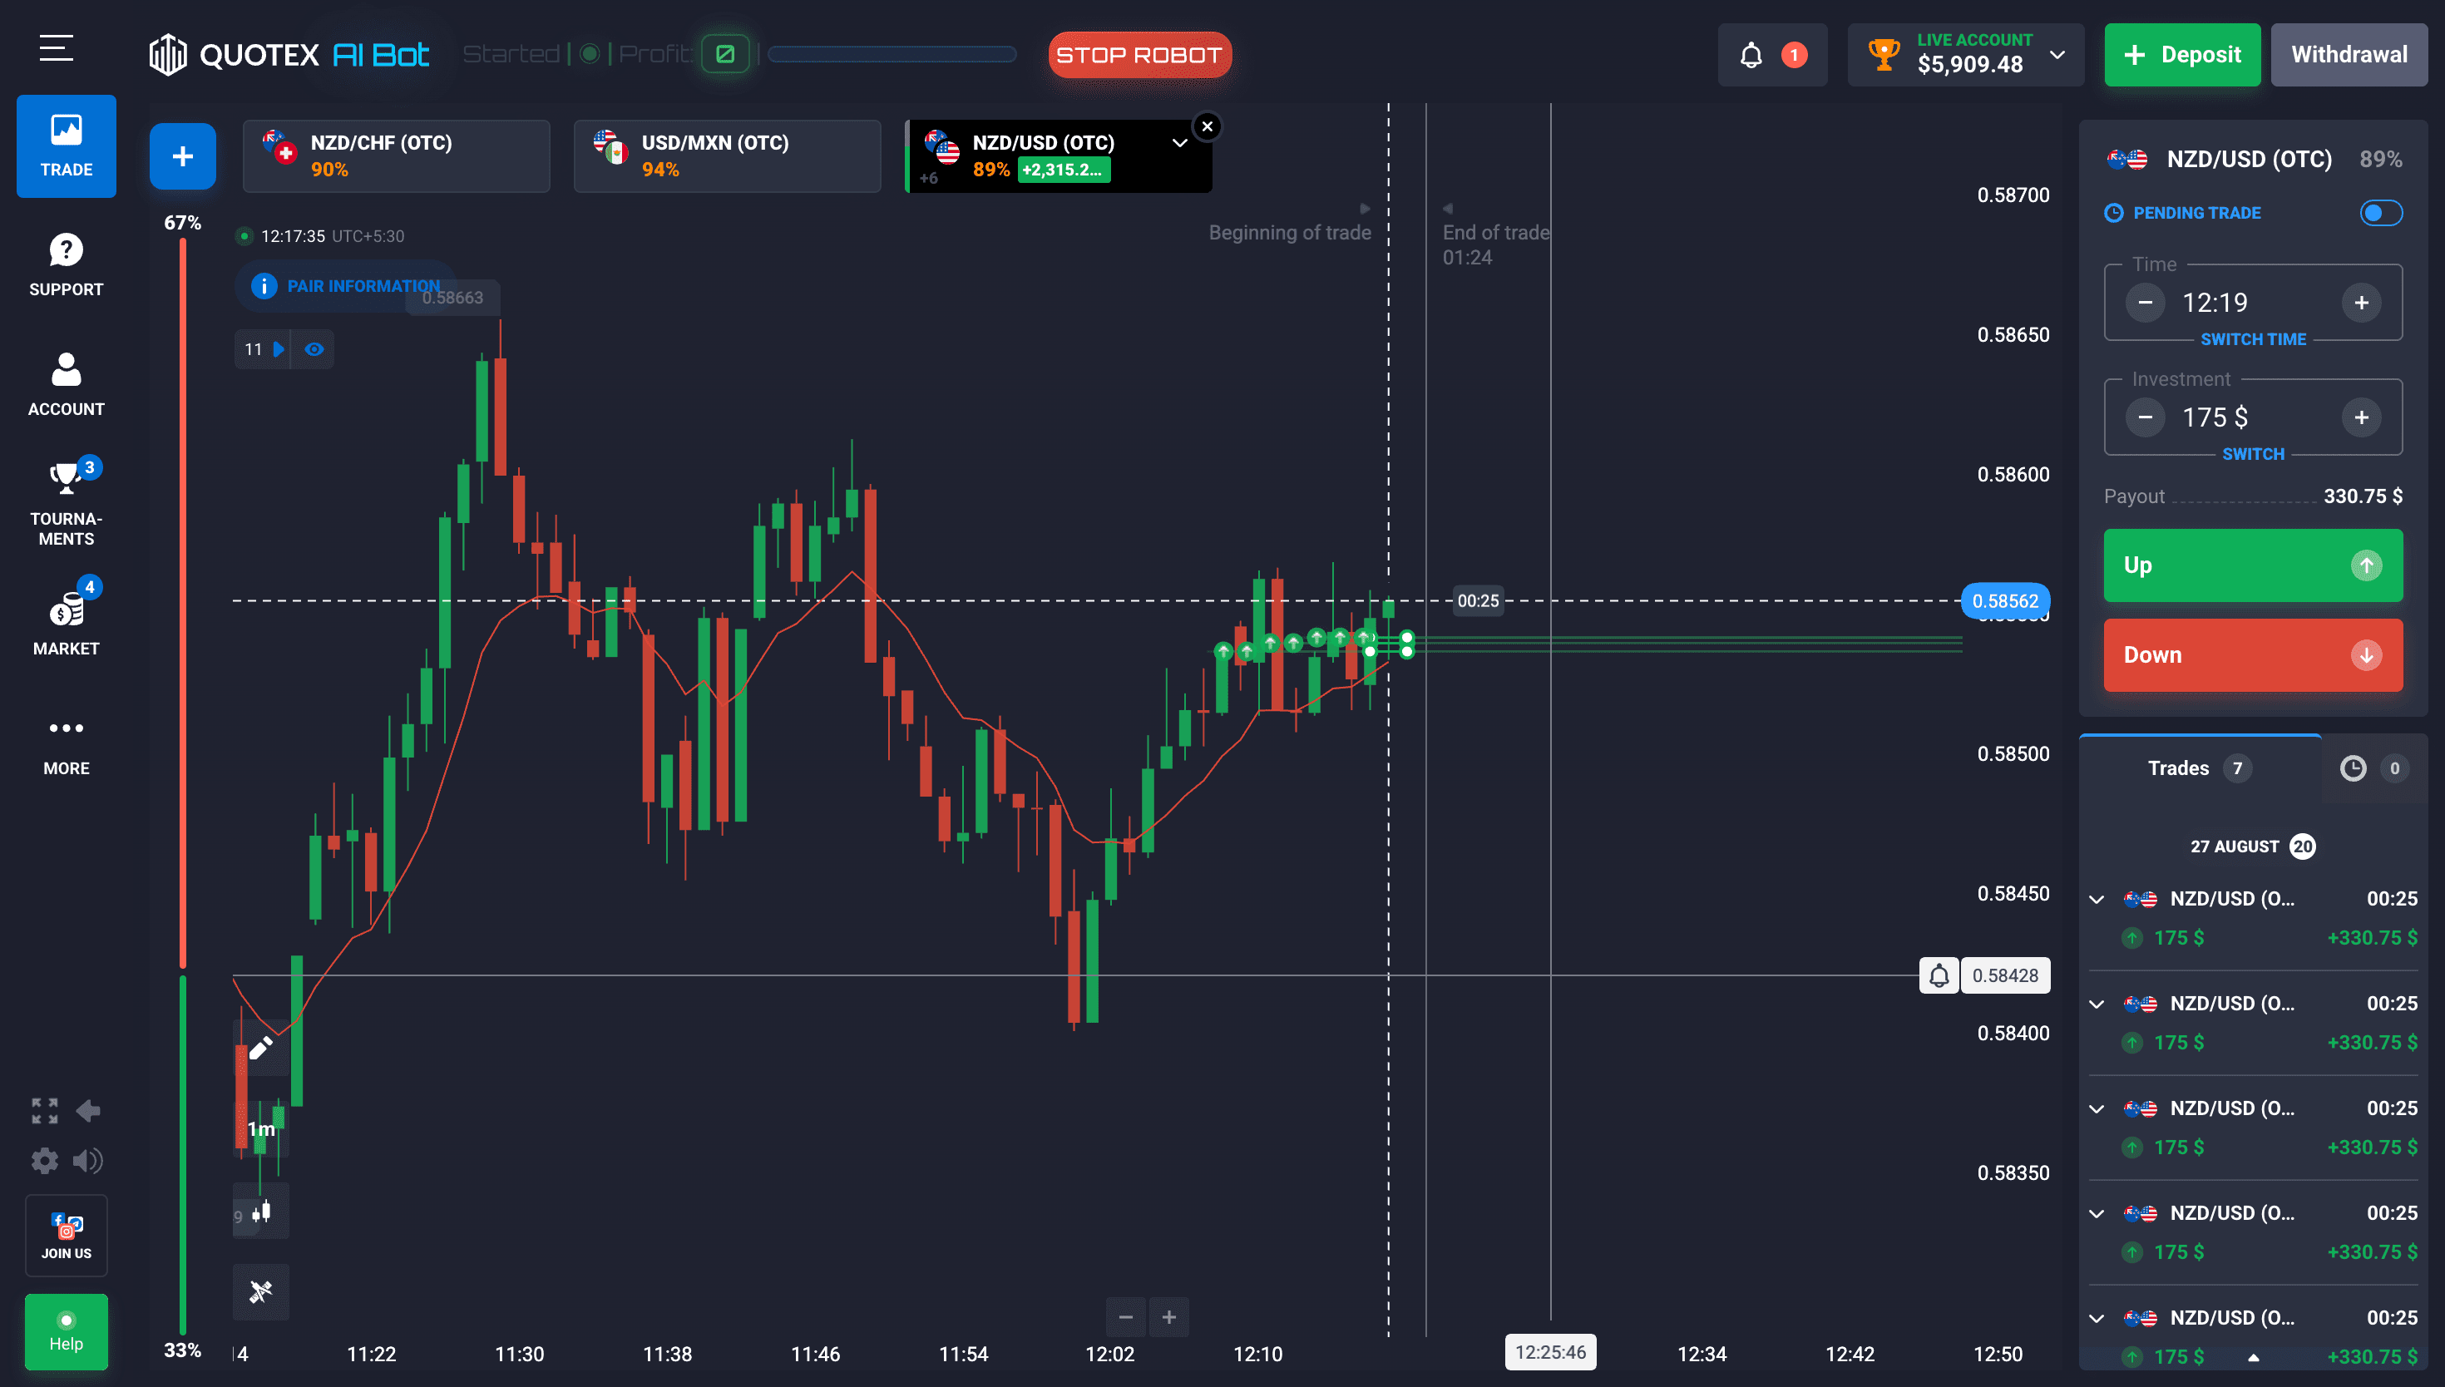Viewport: 2445px width, 1387px height.
Task: Click the back arrow icon above sound
Action: [89, 1110]
